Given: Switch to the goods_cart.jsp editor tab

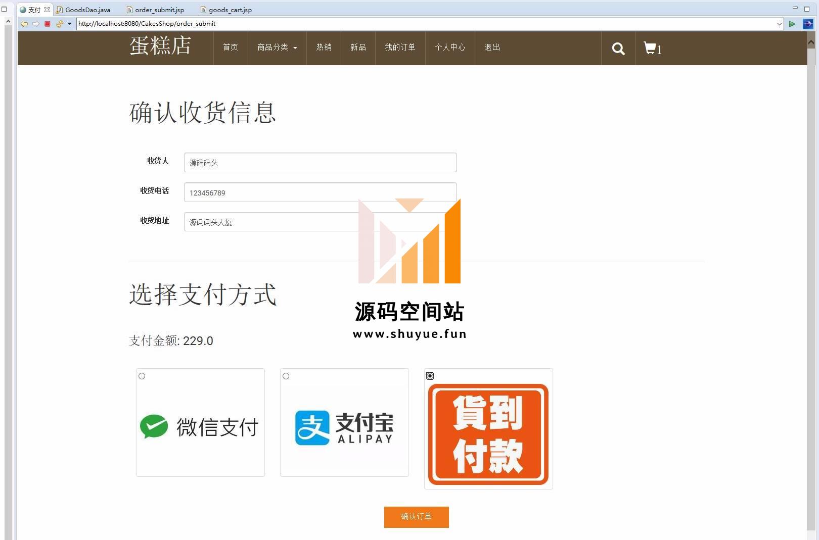Looking at the screenshot, I should point(226,10).
